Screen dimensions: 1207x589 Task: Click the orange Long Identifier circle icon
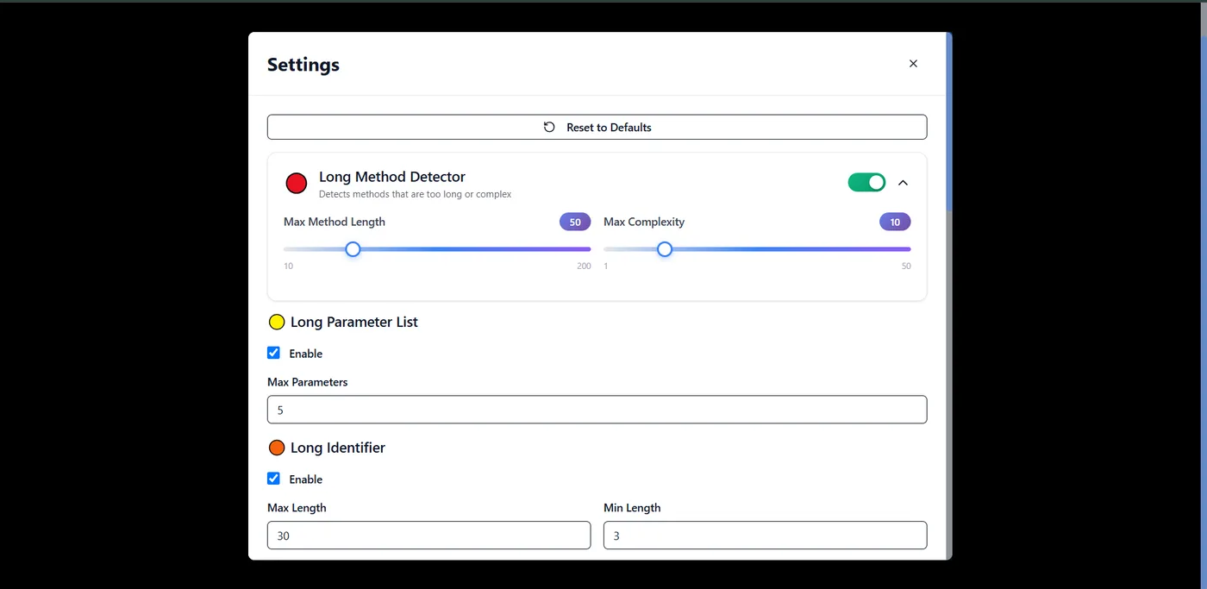tap(277, 448)
